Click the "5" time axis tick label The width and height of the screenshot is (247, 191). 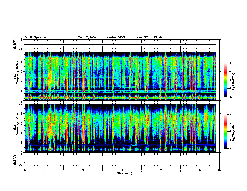(122, 170)
